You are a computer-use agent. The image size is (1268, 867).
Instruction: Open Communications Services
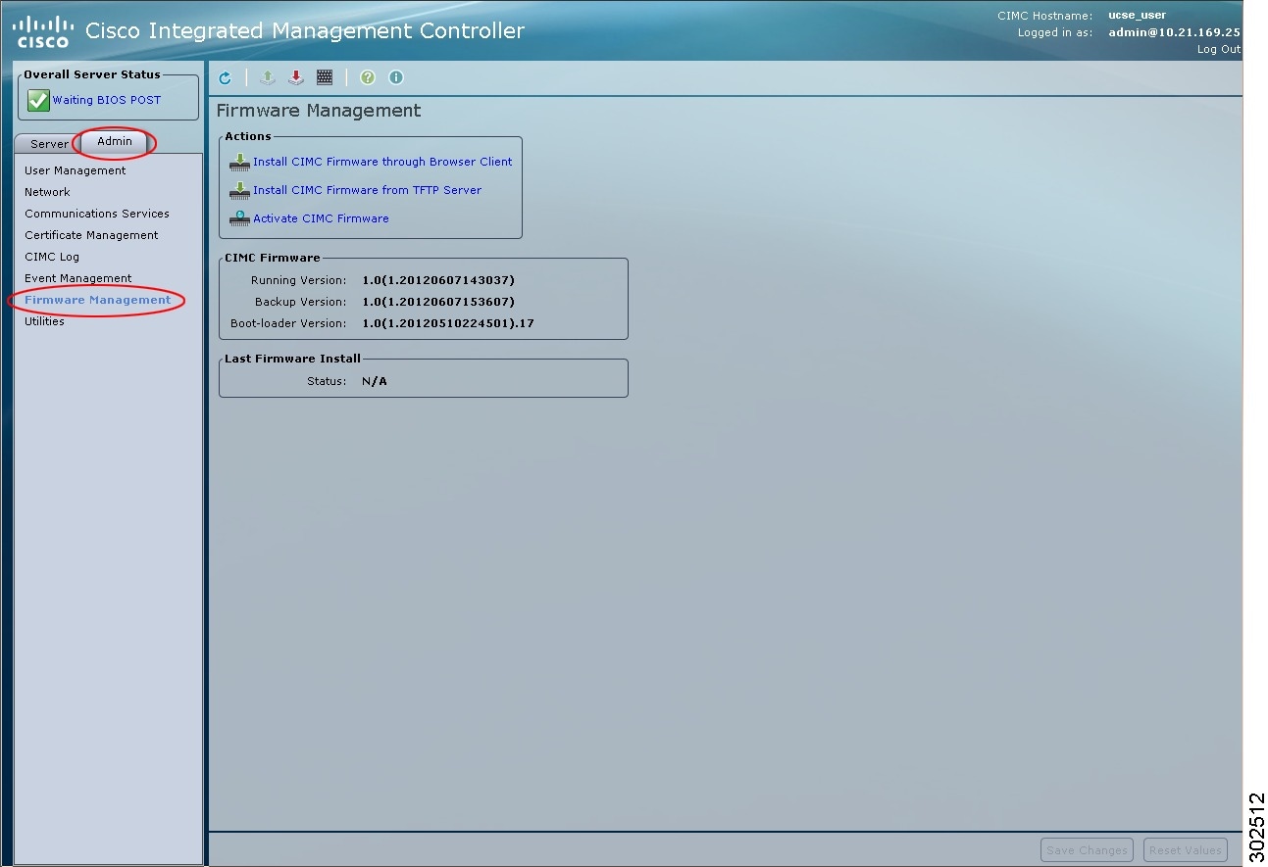click(x=96, y=213)
